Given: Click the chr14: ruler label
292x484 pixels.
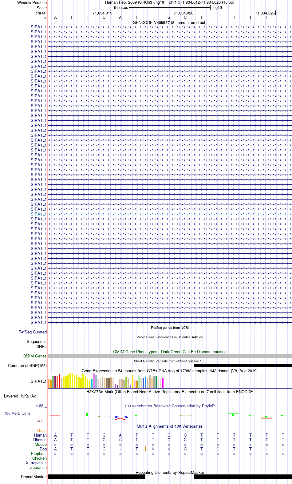Looking at the screenshot, I should tap(41, 13).
